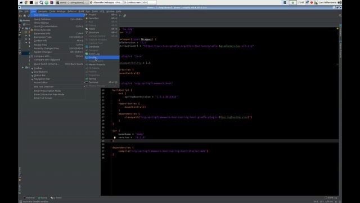
Task: Choose Parameter Info in View menu
Action: point(57,33)
